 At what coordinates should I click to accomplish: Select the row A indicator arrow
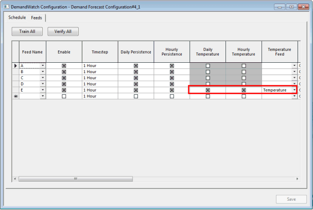coord(15,66)
